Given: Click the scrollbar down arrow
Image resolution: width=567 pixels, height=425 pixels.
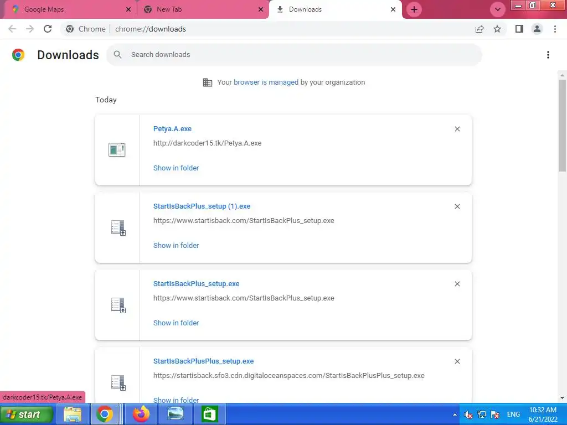Looking at the screenshot, I should [x=562, y=398].
